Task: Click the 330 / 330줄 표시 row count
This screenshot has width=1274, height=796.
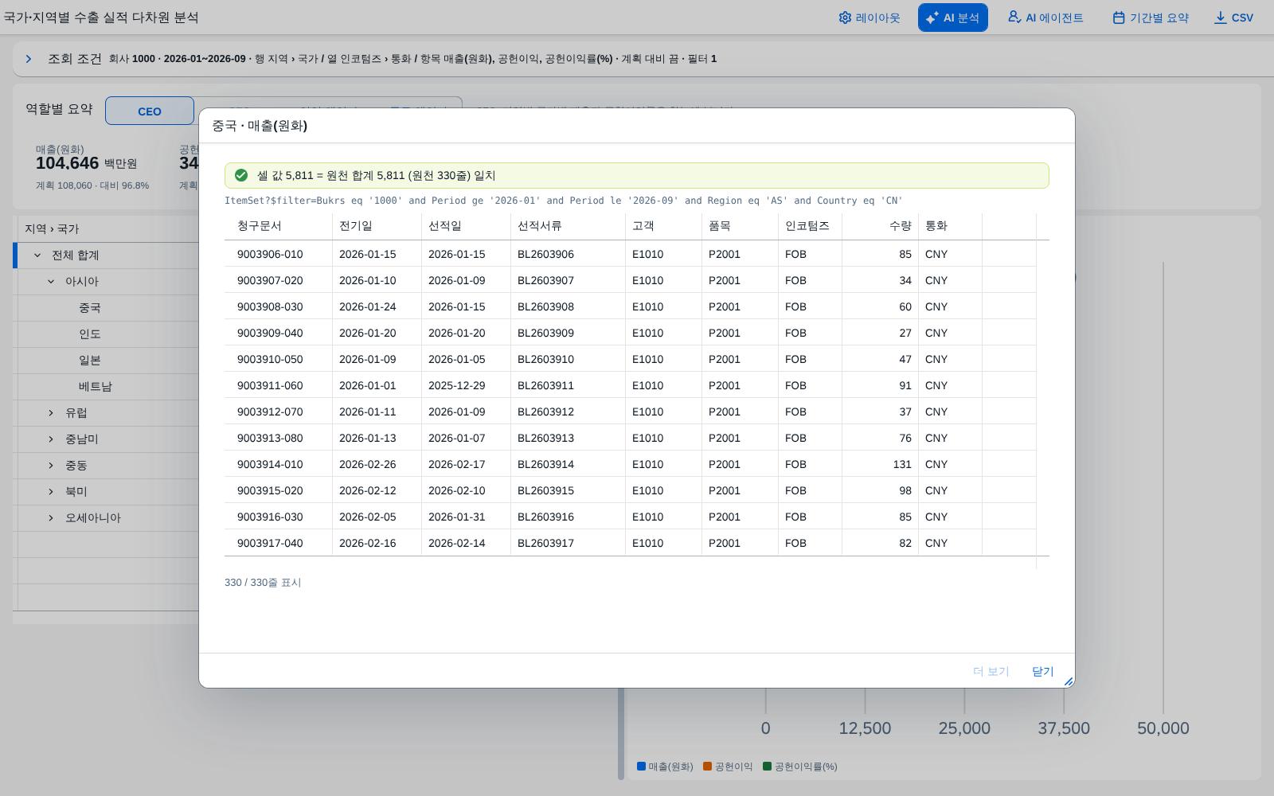Action: (263, 583)
